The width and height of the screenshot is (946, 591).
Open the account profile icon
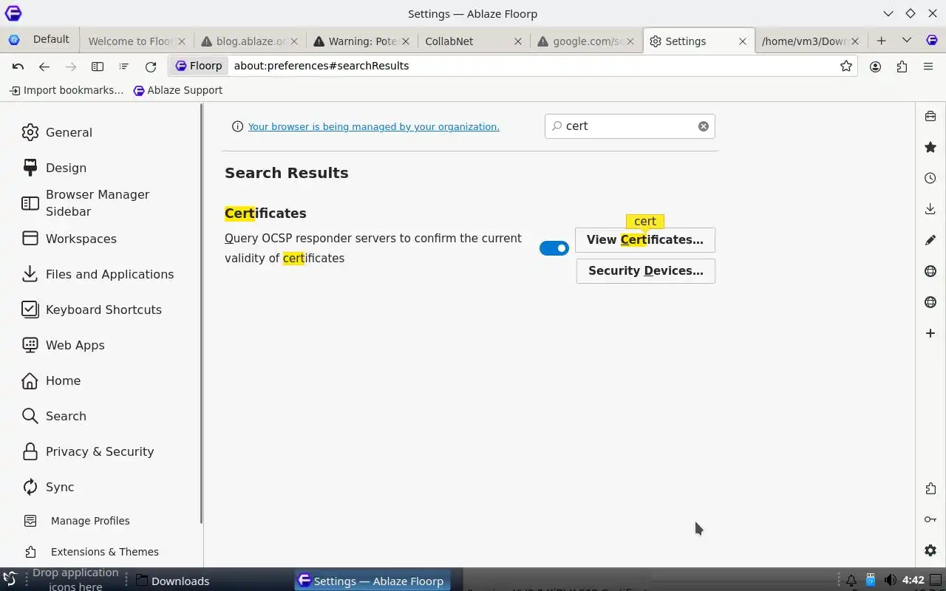pyautogui.click(x=876, y=66)
